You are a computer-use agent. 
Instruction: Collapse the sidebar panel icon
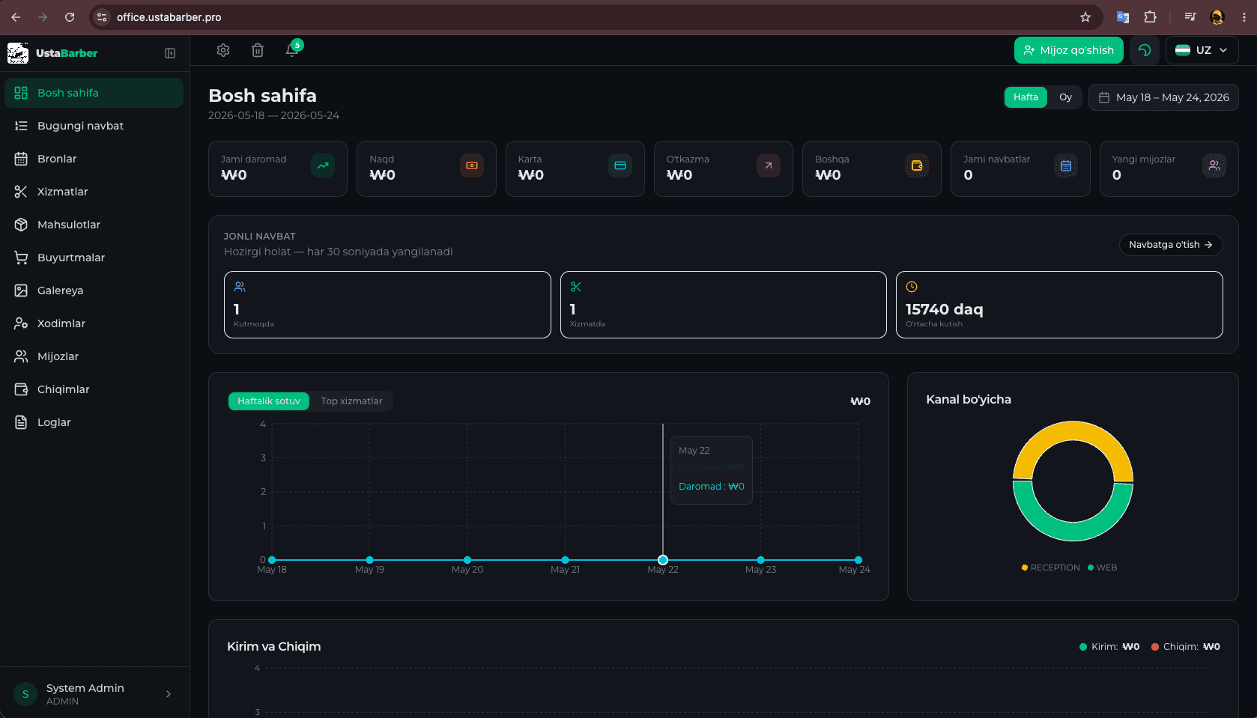(x=170, y=53)
